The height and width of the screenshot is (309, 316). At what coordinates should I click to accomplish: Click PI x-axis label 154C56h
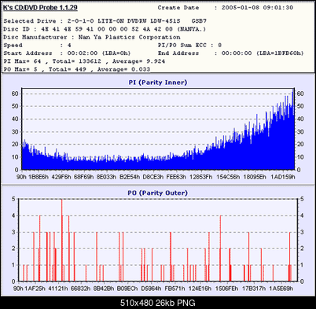coord(228,177)
